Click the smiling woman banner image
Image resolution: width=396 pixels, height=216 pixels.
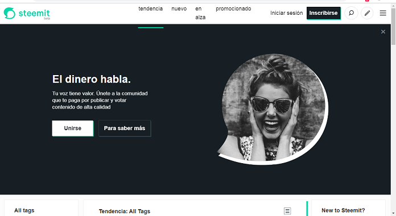click(x=273, y=109)
